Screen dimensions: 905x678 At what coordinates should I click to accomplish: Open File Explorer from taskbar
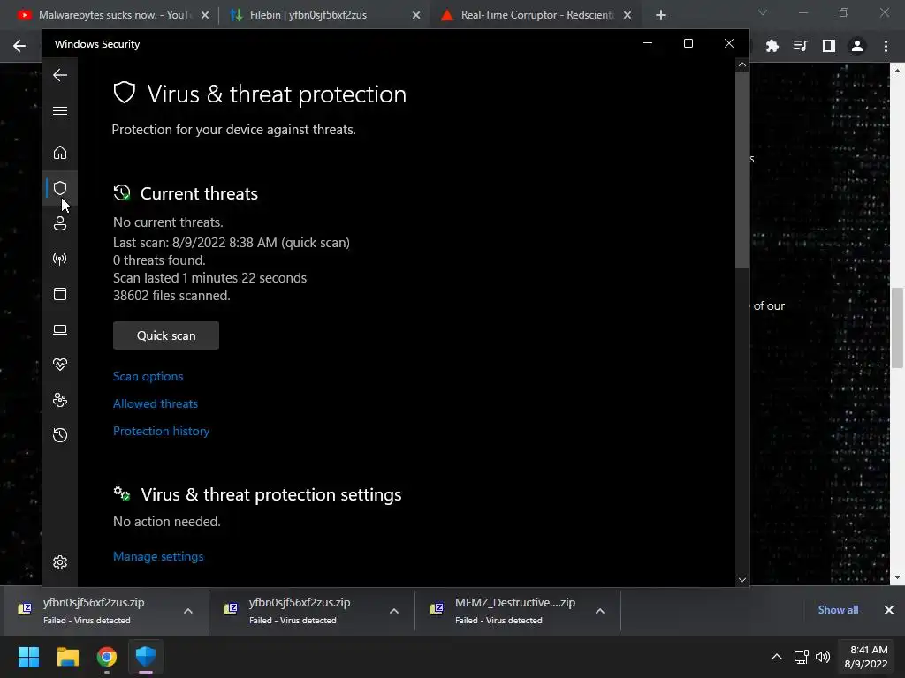(67, 657)
